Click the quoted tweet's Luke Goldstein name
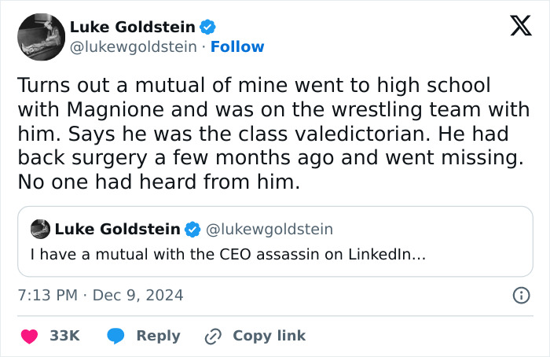Viewport: 550px width, 357px height. pyautogui.click(x=117, y=230)
